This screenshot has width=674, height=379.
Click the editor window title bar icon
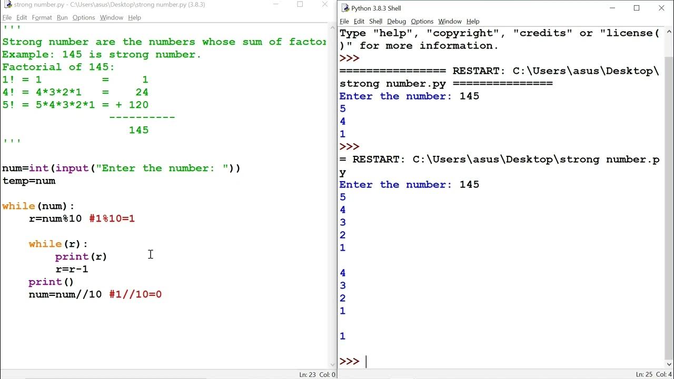tap(8, 4)
